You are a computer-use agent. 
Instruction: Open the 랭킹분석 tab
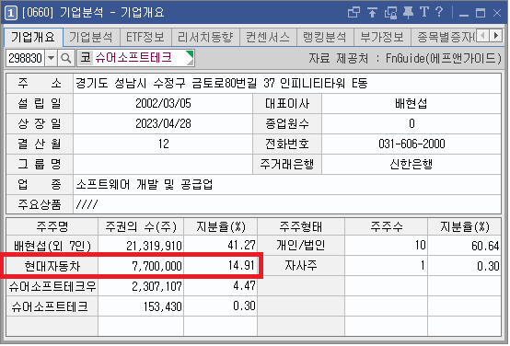pyautogui.click(x=325, y=38)
